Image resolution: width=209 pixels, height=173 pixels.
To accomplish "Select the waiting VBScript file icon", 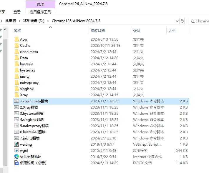I will 16,144.
